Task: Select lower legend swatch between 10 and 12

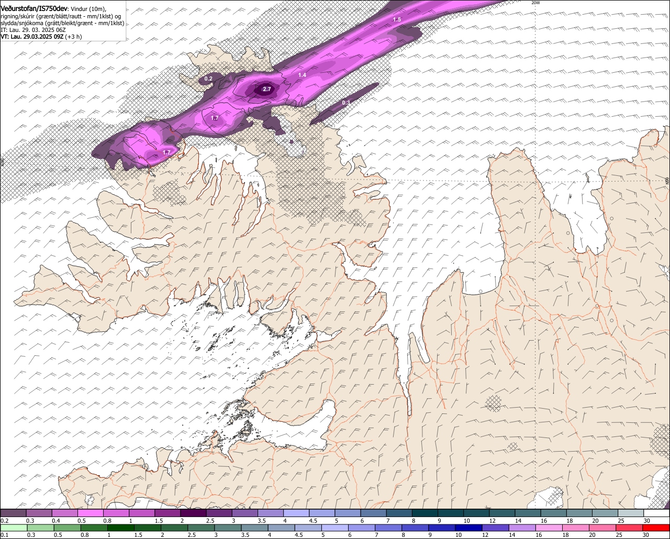Action: coord(470,528)
